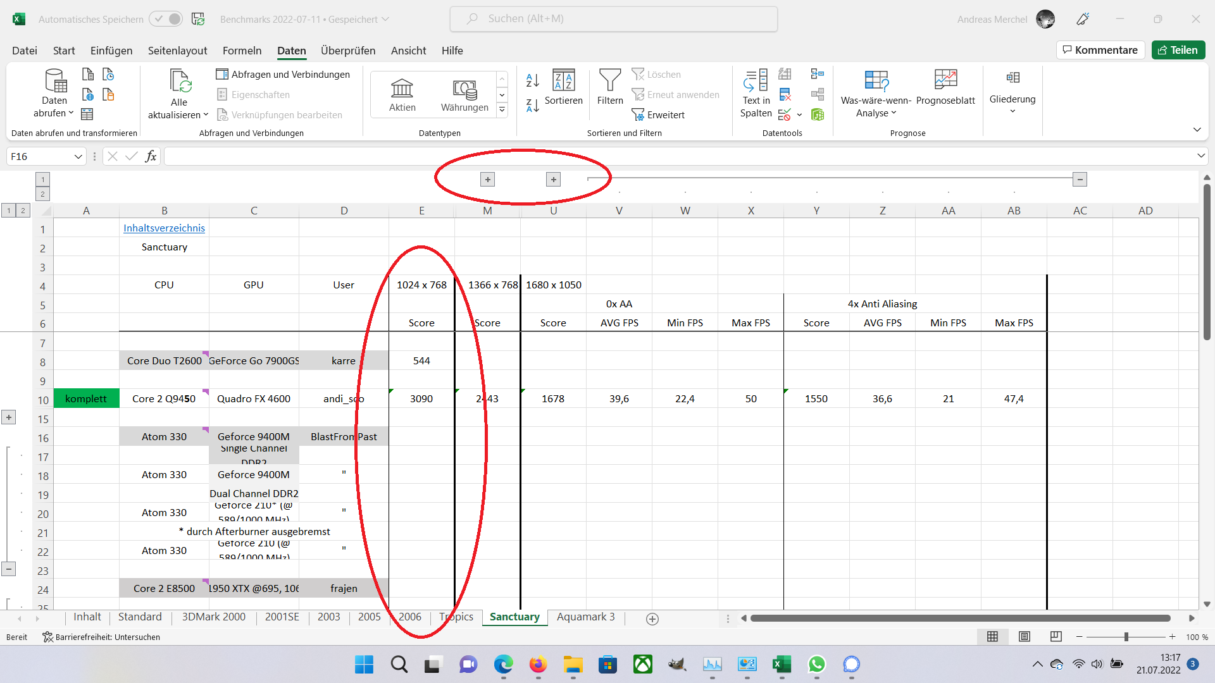This screenshot has height=683, width=1215.
Task: Open the Formeln ribbon tab
Action: (242, 51)
